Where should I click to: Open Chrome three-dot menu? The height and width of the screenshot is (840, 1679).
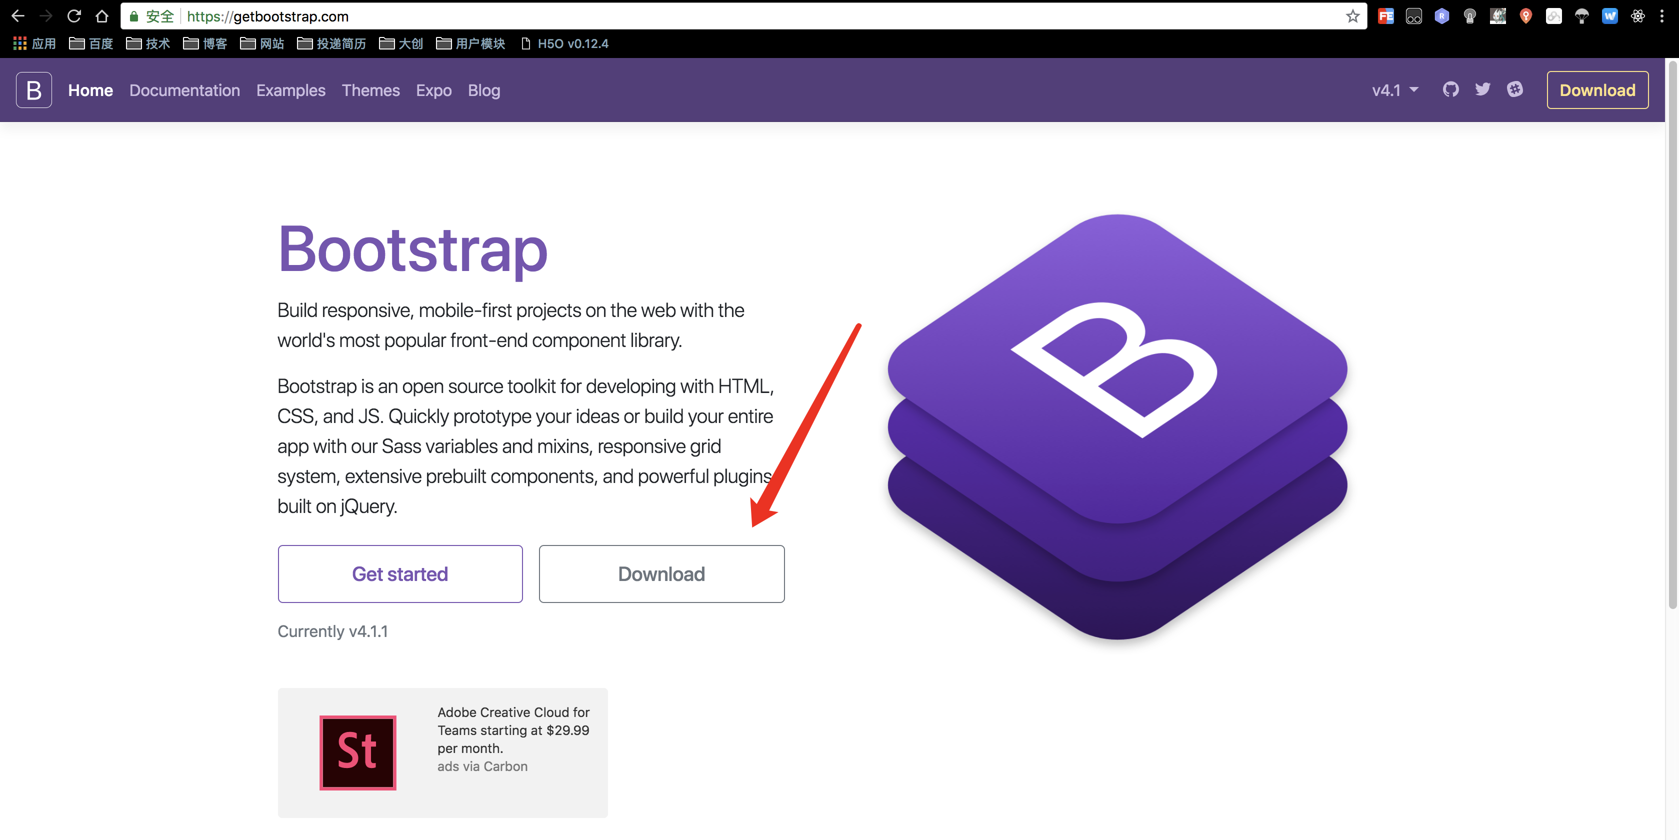click(x=1662, y=16)
